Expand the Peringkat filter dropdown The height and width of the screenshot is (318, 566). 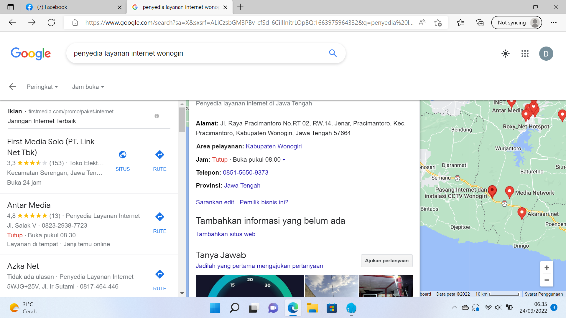click(42, 87)
